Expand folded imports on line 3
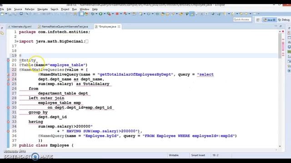291x163 pixels. [x=17, y=41]
